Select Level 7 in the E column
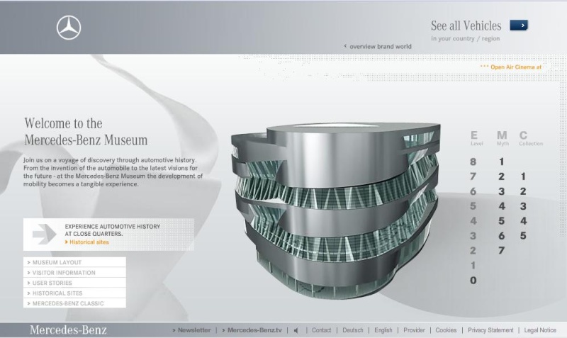Screen dimensions: 567x338 pyautogui.click(x=473, y=176)
